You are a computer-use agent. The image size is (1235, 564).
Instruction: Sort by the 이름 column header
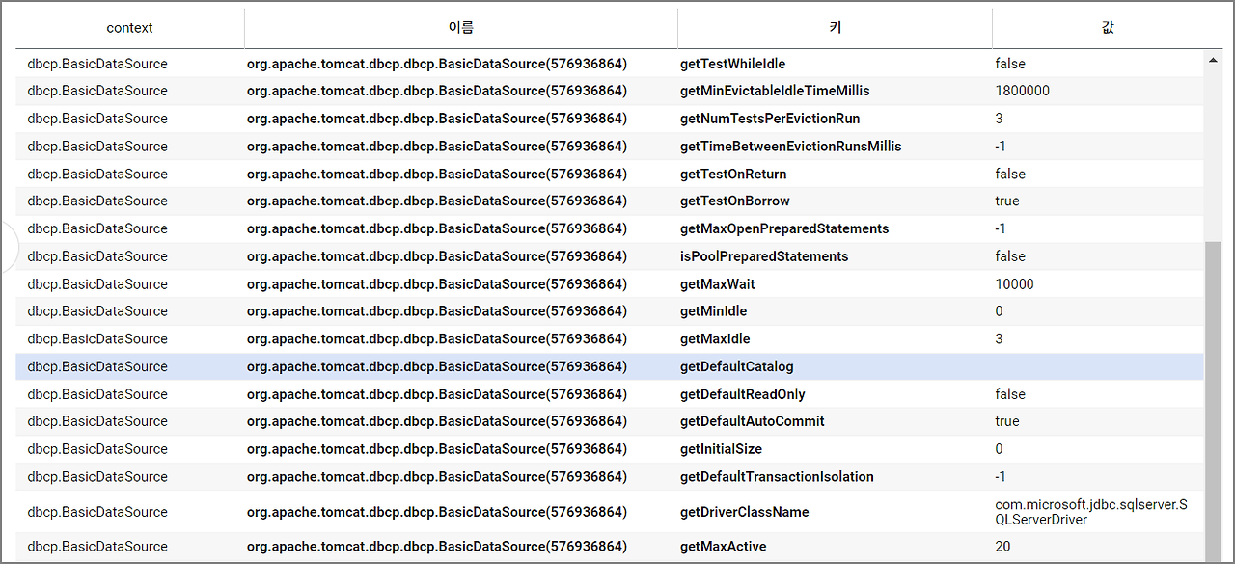(461, 28)
